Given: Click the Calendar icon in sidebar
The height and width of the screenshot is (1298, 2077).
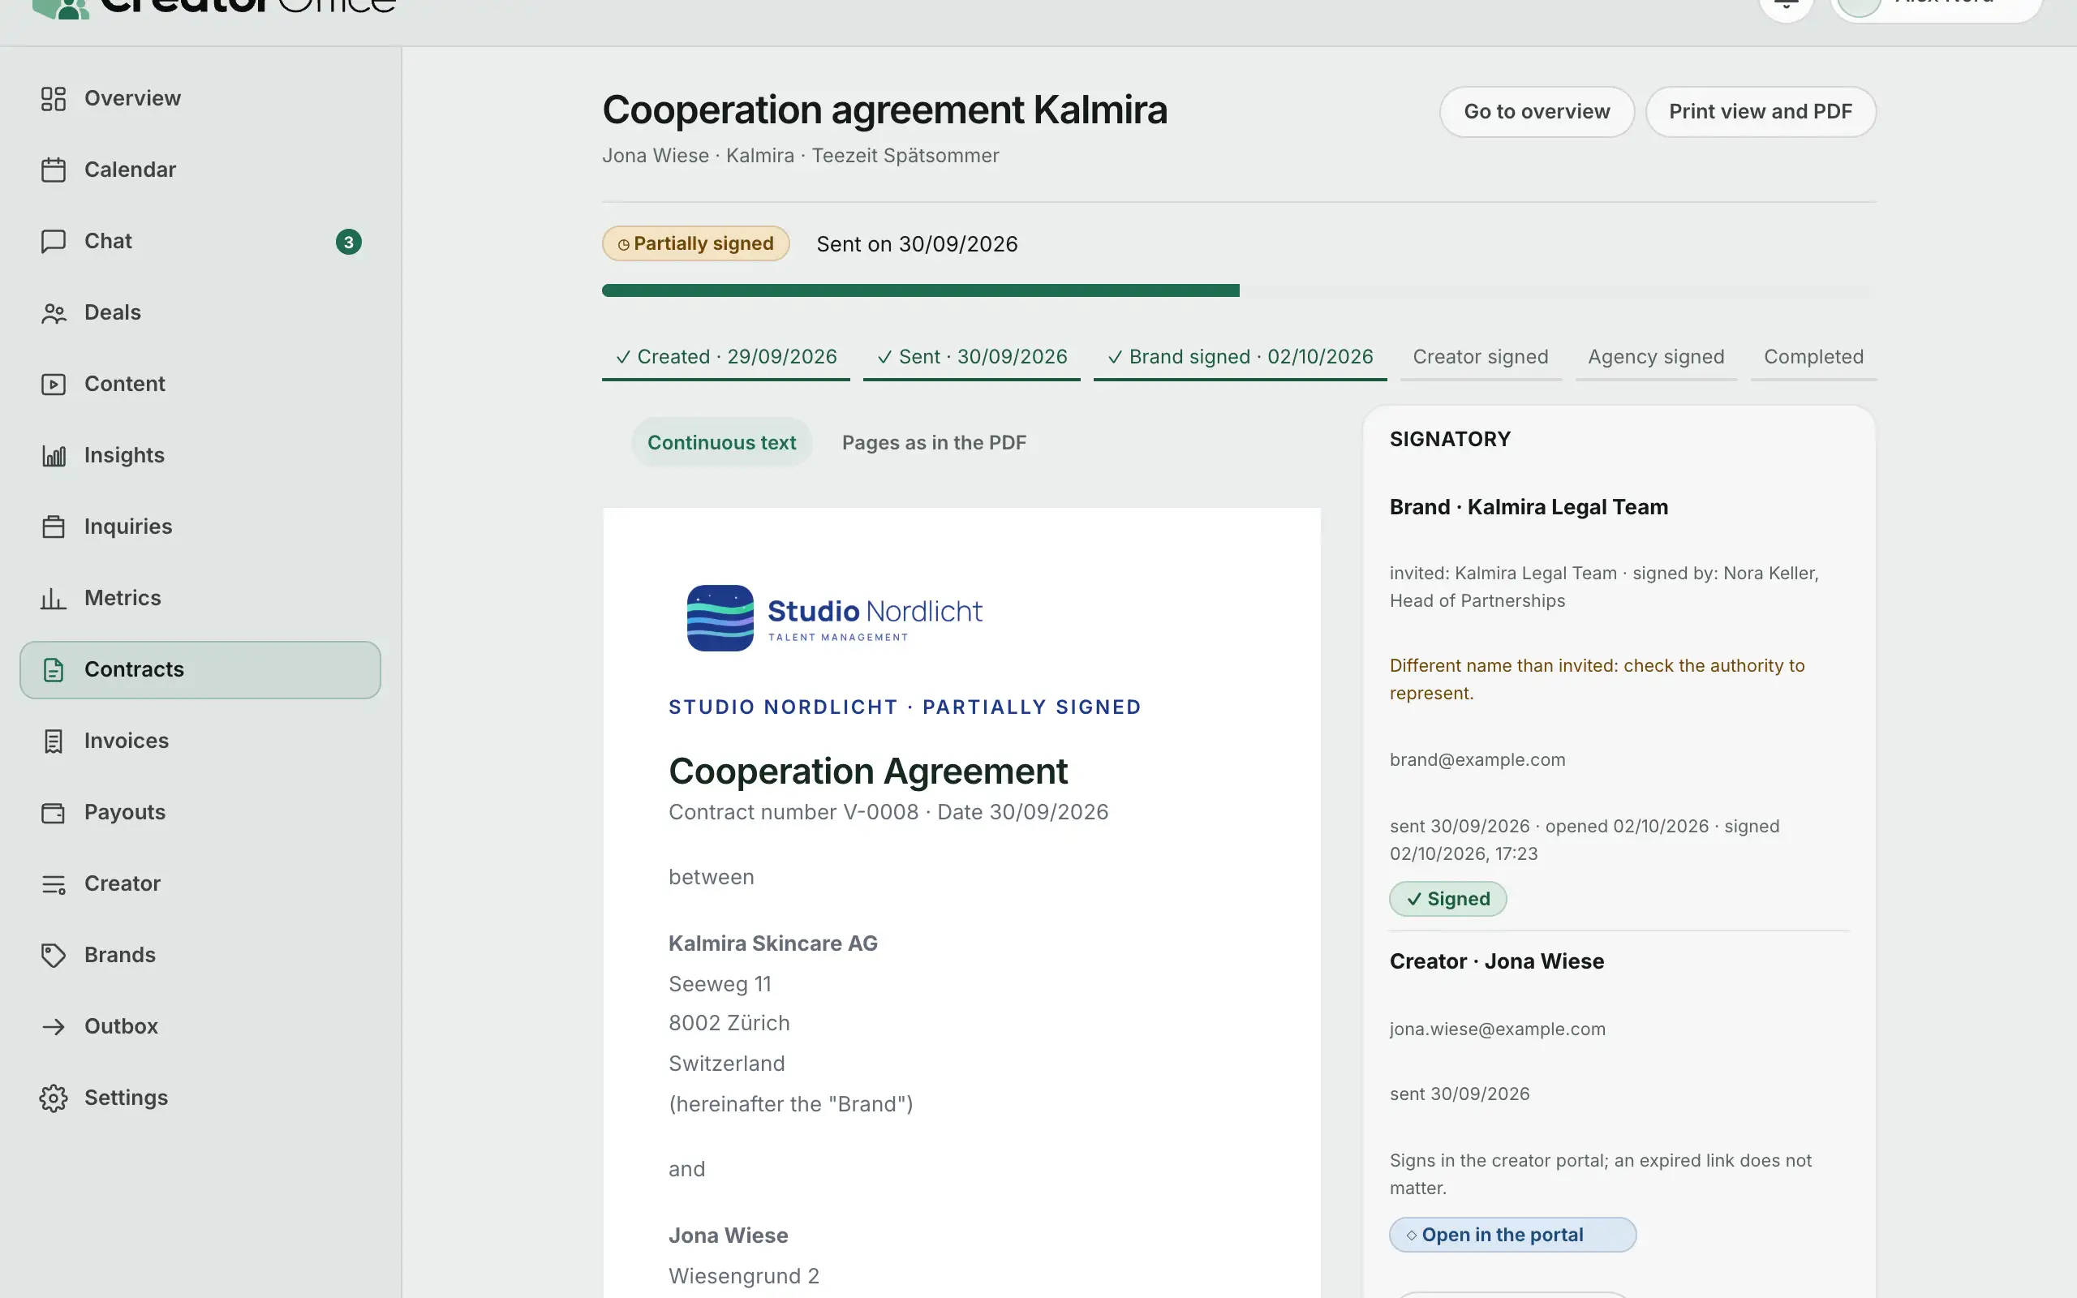Looking at the screenshot, I should 54,170.
